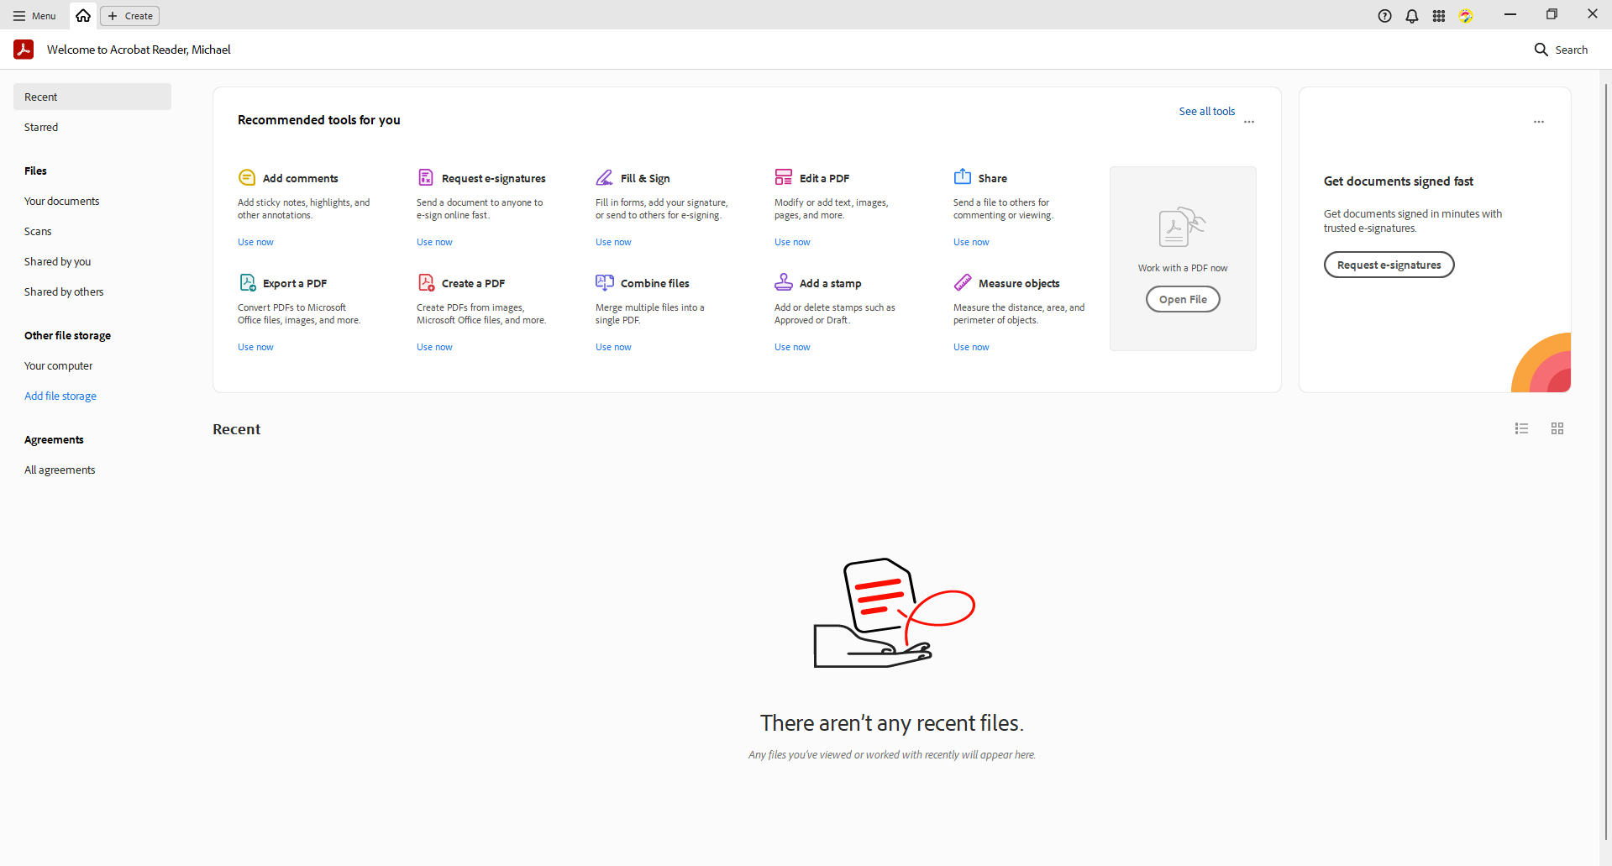Click the Restore Down window button
This screenshot has height=866, width=1612.
pos(1552,14)
